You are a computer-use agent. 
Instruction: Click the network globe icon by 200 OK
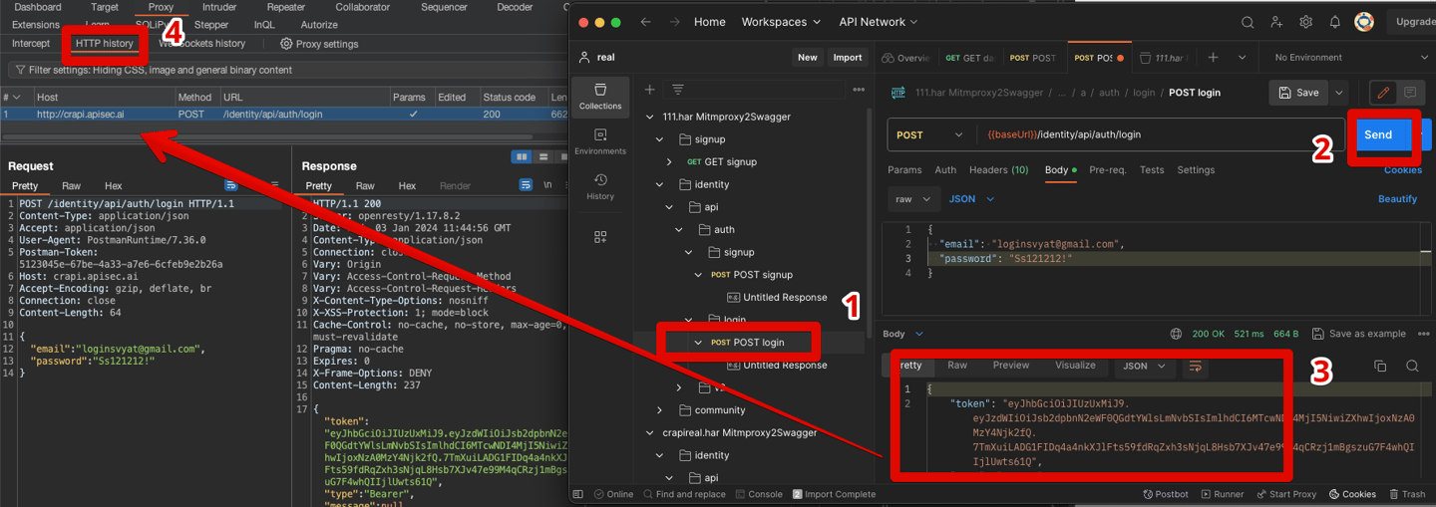tap(1177, 334)
